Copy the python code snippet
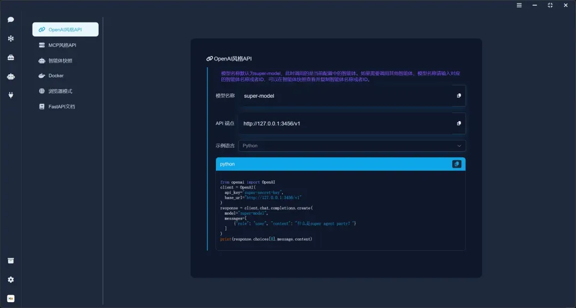Image resolution: width=576 pixels, height=308 pixels. pyautogui.click(x=457, y=164)
